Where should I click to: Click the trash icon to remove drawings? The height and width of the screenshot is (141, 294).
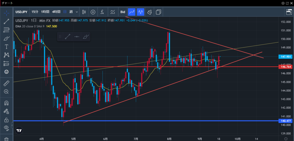[x=6, y=139]
